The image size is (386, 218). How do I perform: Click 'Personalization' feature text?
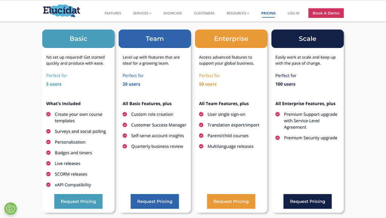(x=70, y=142)
